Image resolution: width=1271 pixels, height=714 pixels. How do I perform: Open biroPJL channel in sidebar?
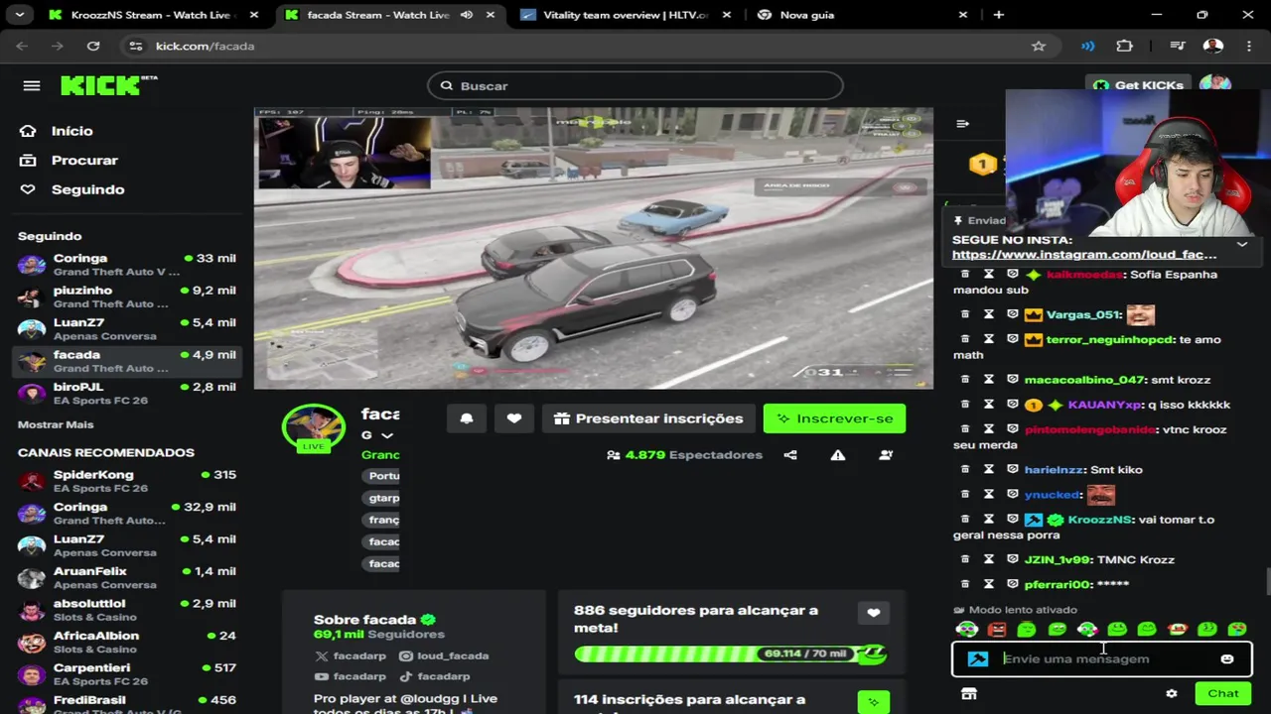127,393
